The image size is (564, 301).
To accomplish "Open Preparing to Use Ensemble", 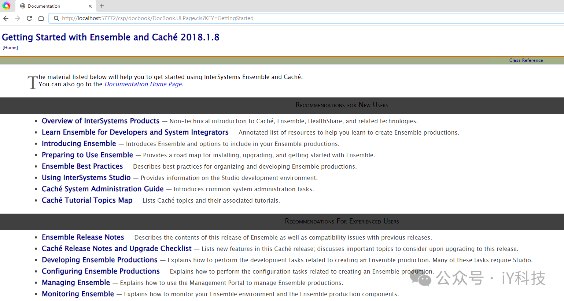I will (87, 155).
